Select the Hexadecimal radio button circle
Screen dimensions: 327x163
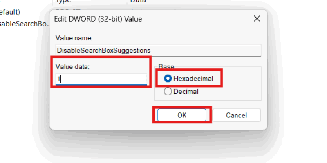[x=168, y=79]
